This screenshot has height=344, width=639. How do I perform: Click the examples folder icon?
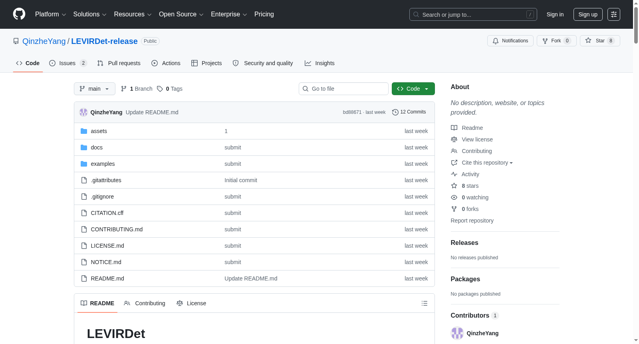tap(84, 164)
